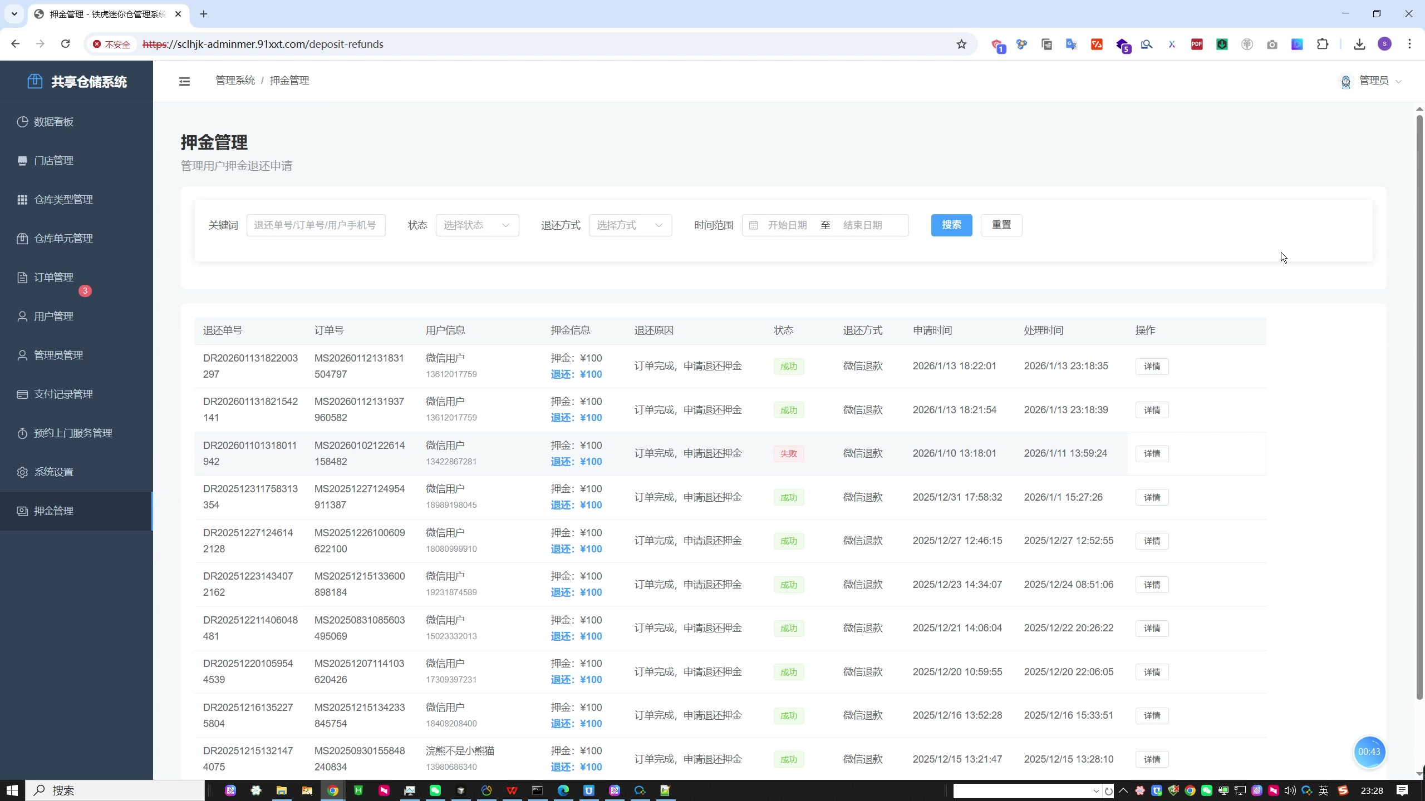Collapse the sidebar with hamburger icon

pyautogui.click(x=184, y=81)
